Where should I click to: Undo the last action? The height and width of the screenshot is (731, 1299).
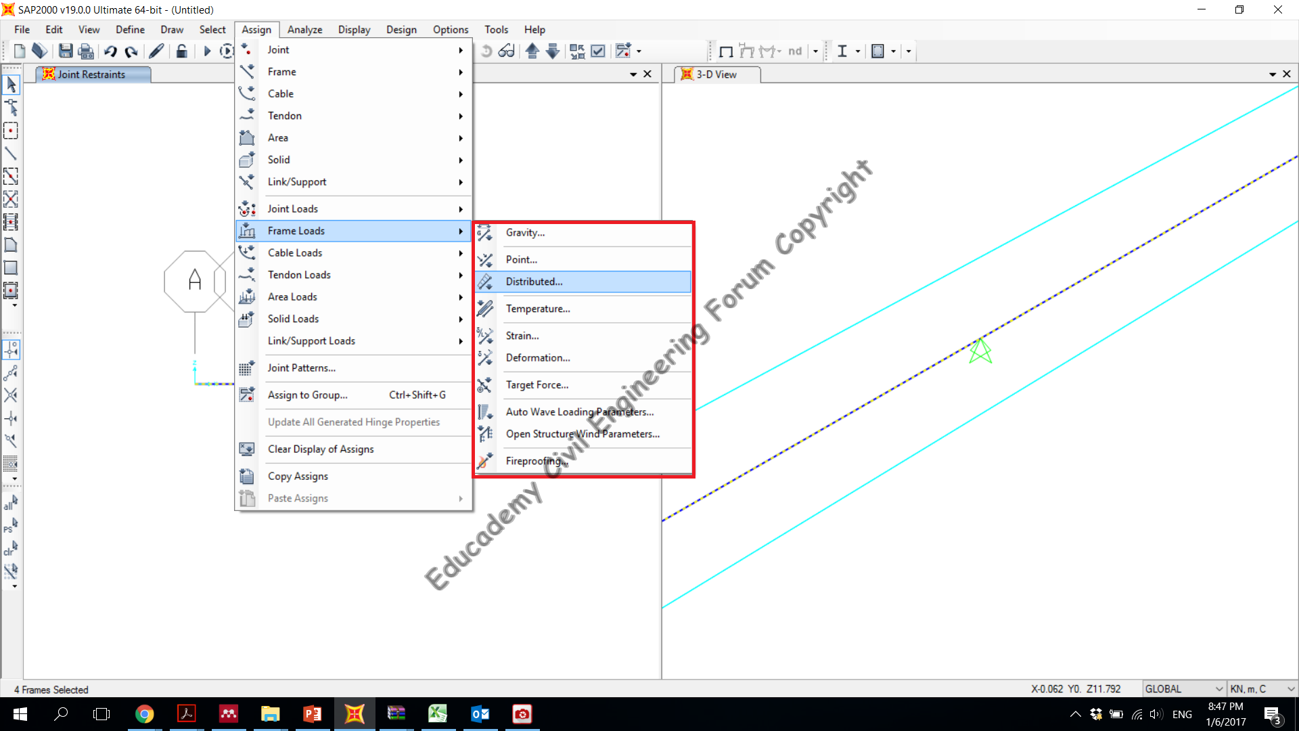pyautogui.click(x=111, y=51)
